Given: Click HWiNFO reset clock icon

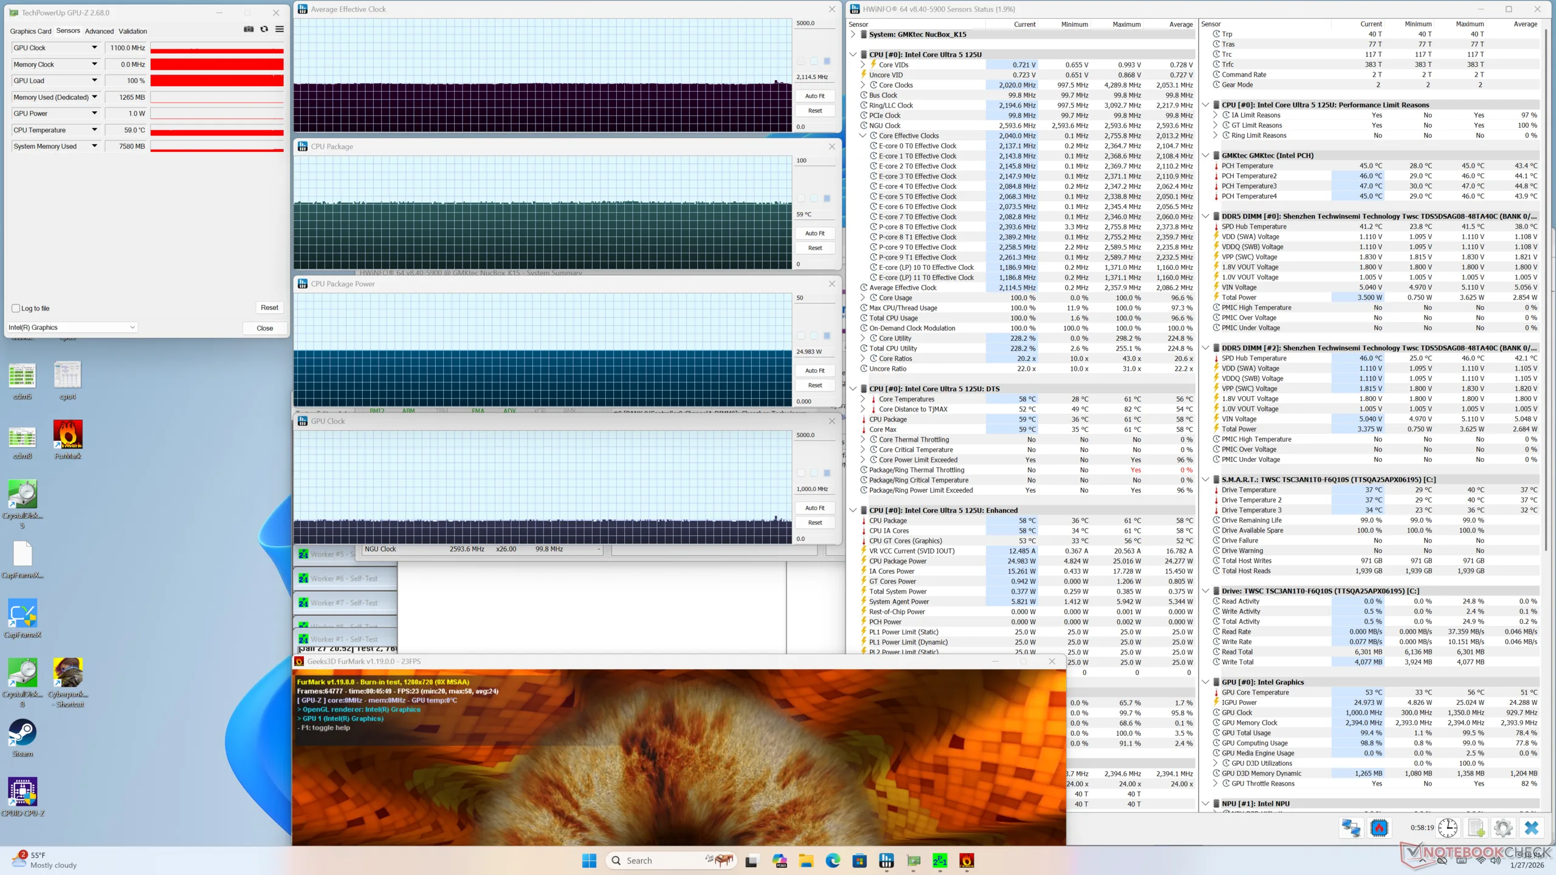Looking at the screenshot, I should pos(1447,828).
